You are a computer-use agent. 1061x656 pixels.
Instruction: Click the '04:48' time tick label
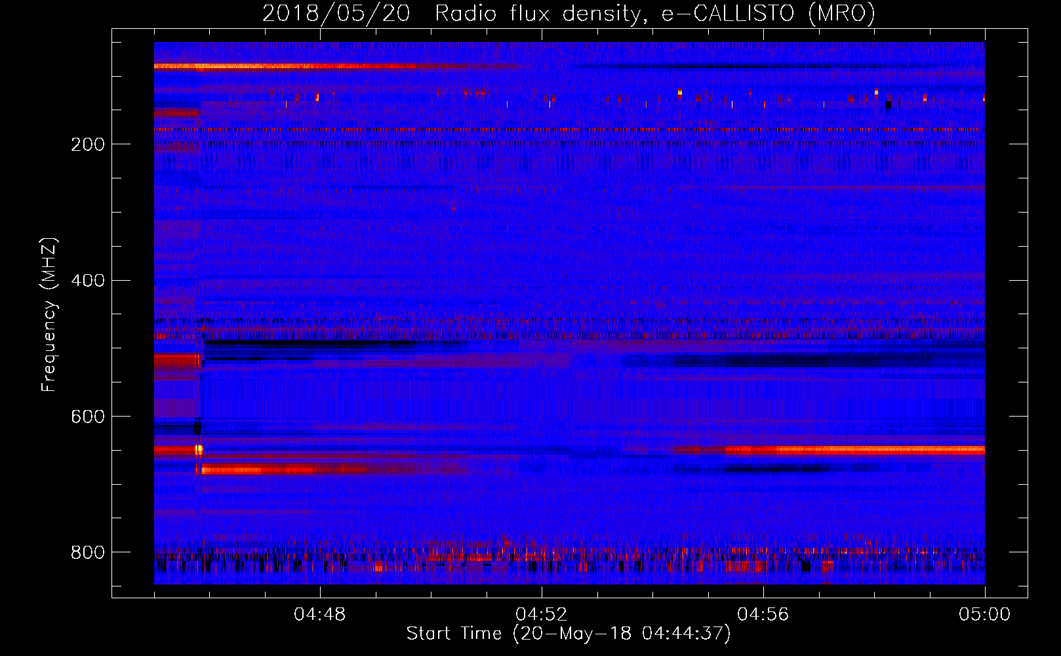pos(320,615)
